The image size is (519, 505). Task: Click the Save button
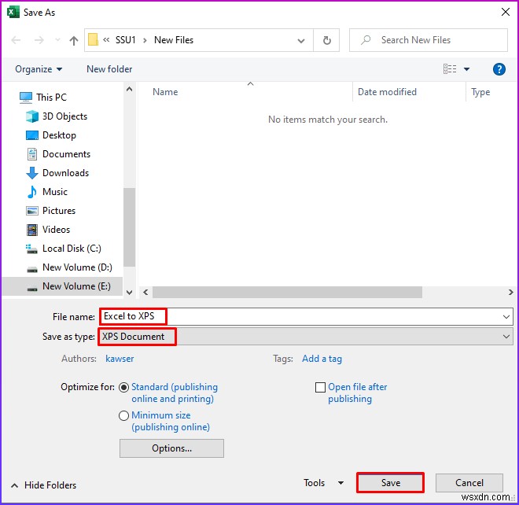point(390,483)
